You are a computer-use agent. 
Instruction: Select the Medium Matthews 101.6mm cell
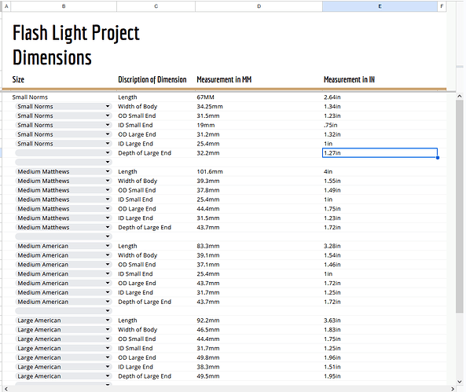point(259,171)
